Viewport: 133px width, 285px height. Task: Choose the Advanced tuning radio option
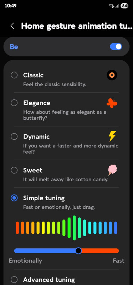14,279
